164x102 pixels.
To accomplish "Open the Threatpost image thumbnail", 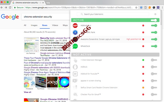I will pyautogui.click(x=29, y=82).
